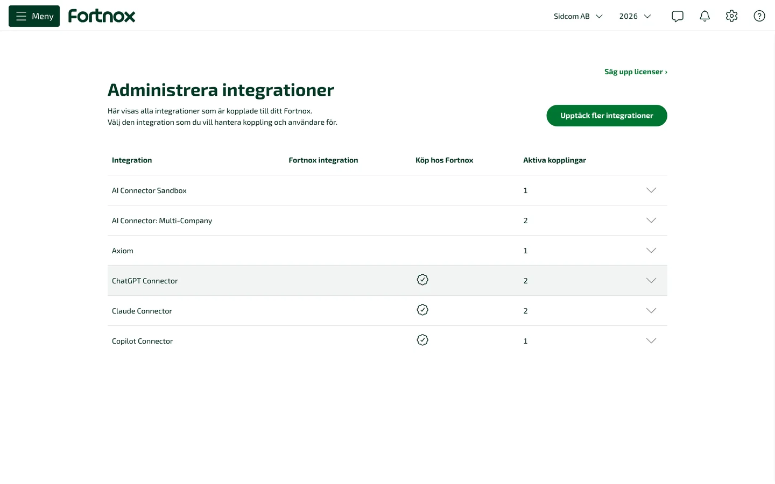Expand the Claude Connector row
This screenshot has width=775, height=484.
(651, 311)
